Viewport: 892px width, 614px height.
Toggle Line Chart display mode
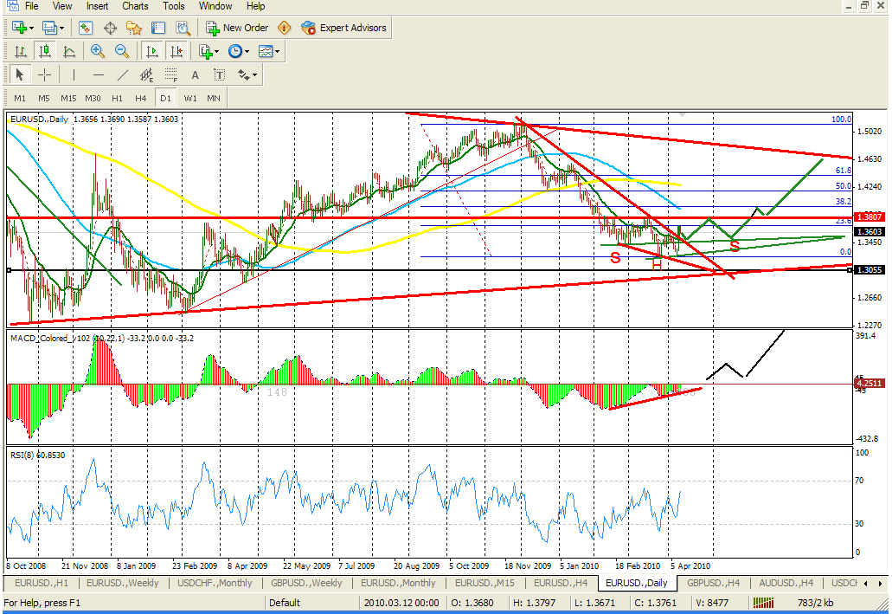coord(69,51)
